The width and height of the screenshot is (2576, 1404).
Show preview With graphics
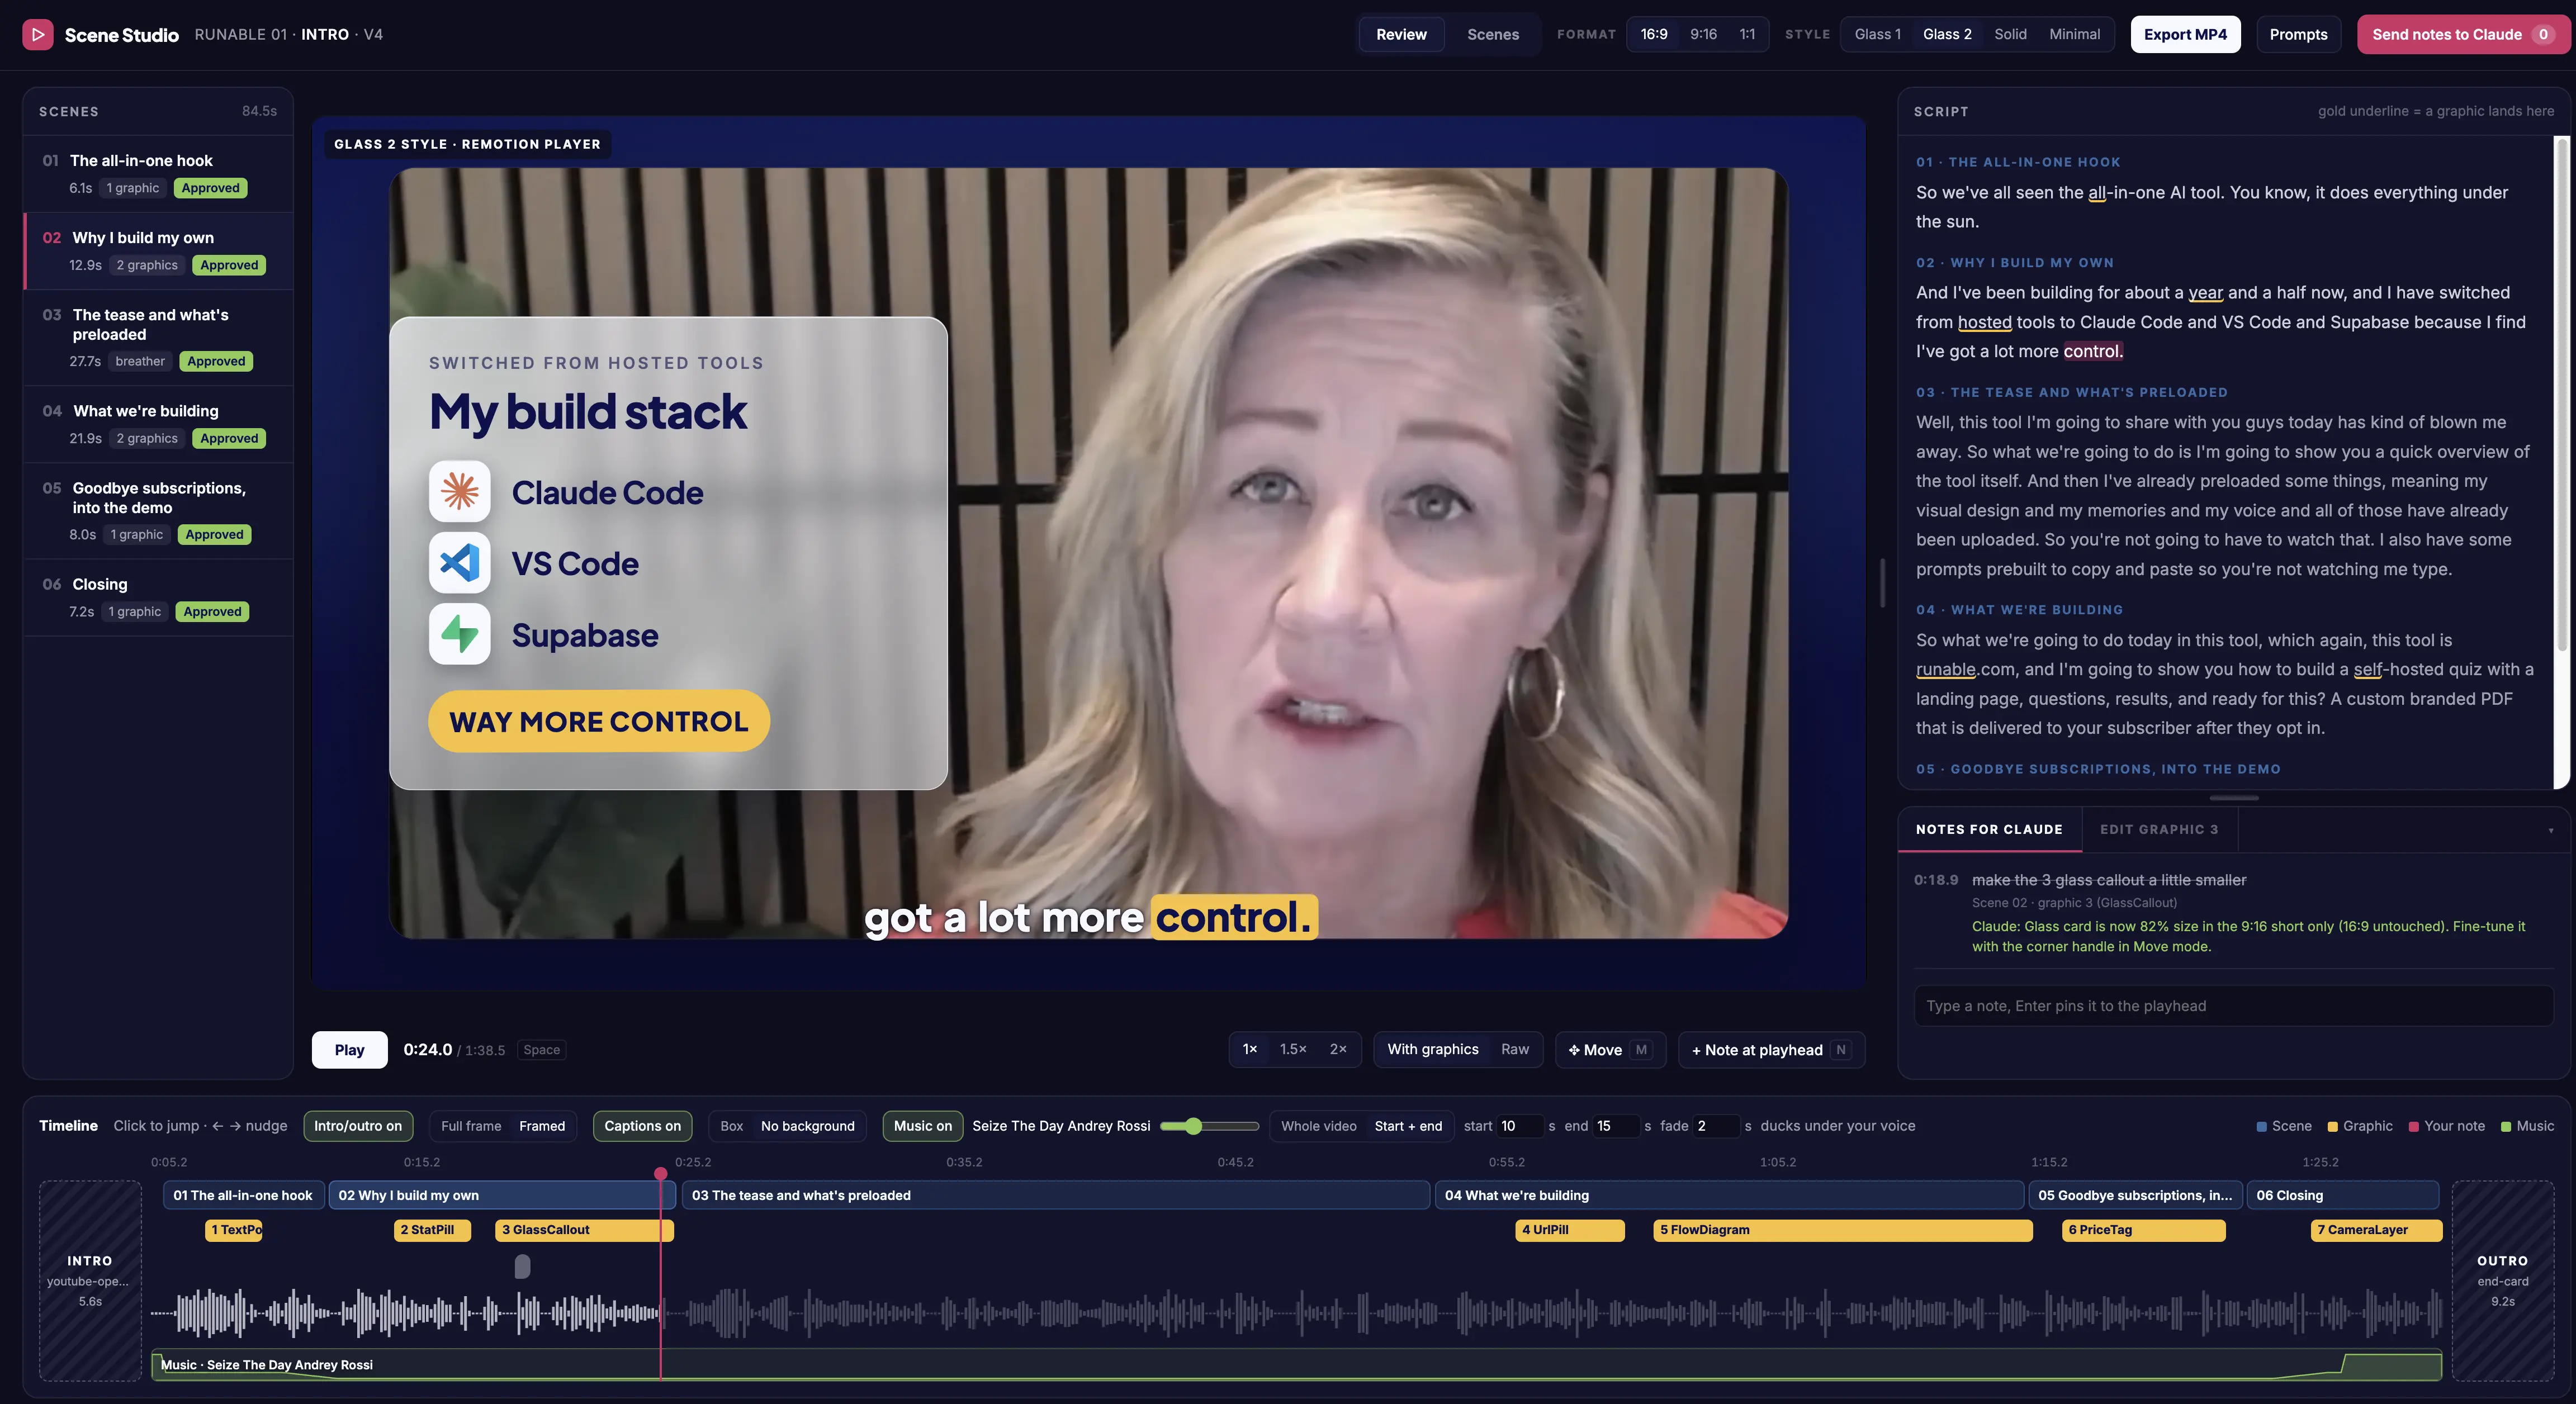[1432, 1049]
